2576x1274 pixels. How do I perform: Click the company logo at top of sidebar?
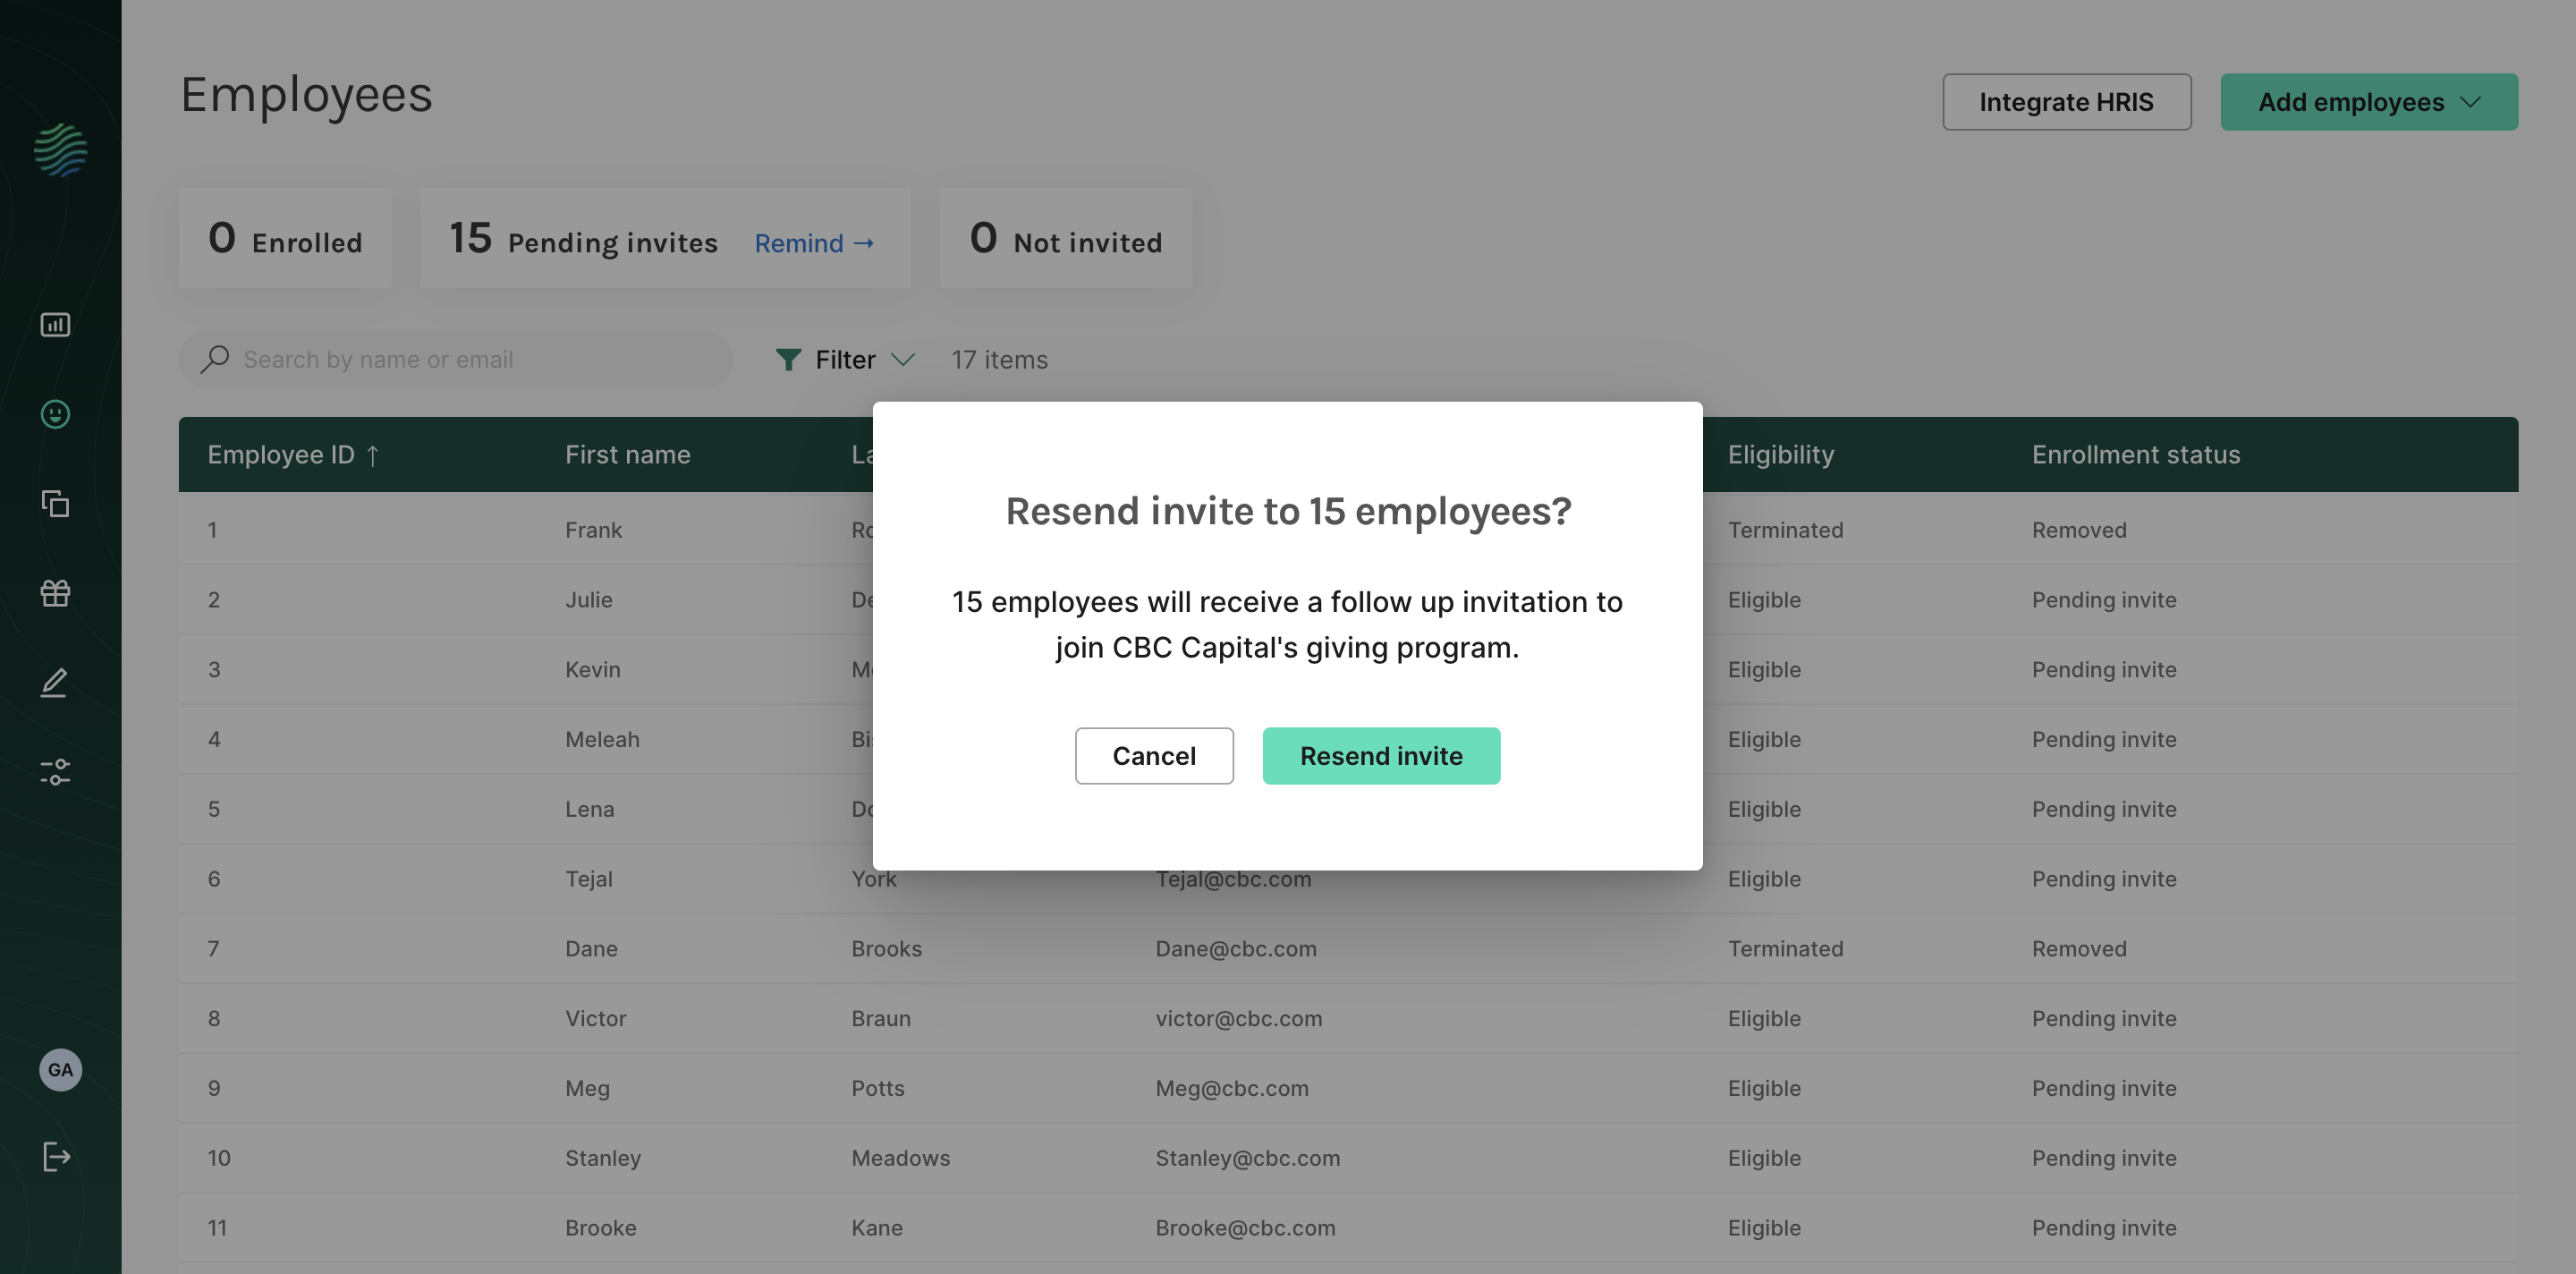[60, 150]
